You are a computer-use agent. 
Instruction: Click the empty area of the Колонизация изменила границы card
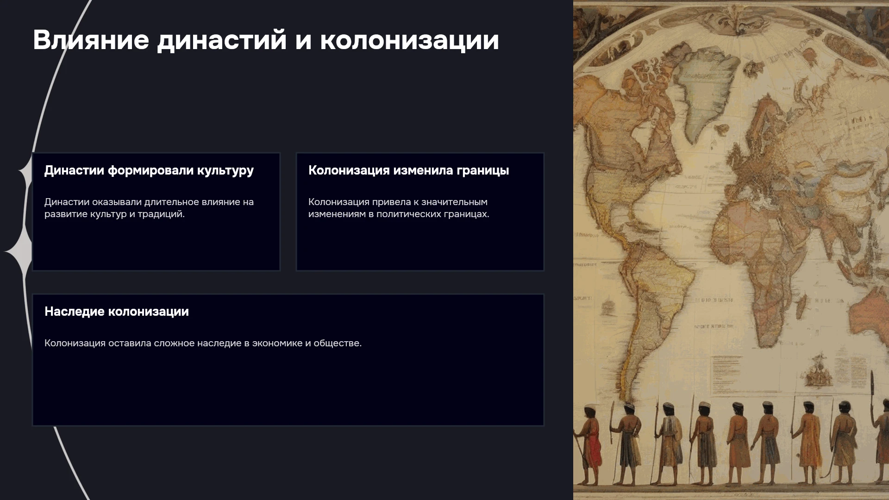(420, 245)
